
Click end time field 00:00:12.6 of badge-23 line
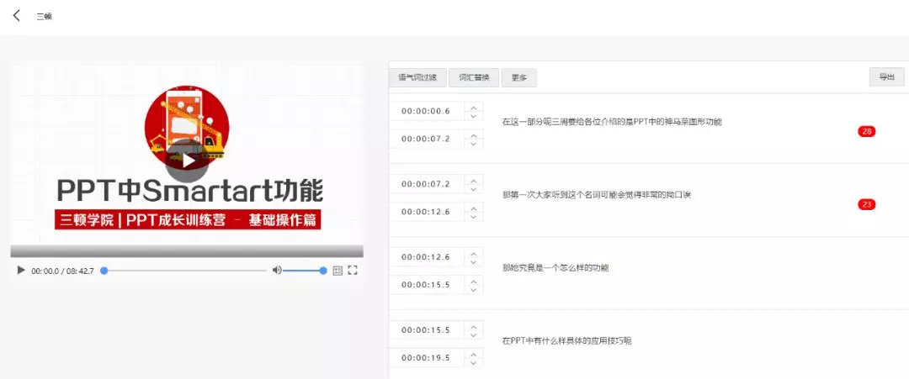point(427,212)
